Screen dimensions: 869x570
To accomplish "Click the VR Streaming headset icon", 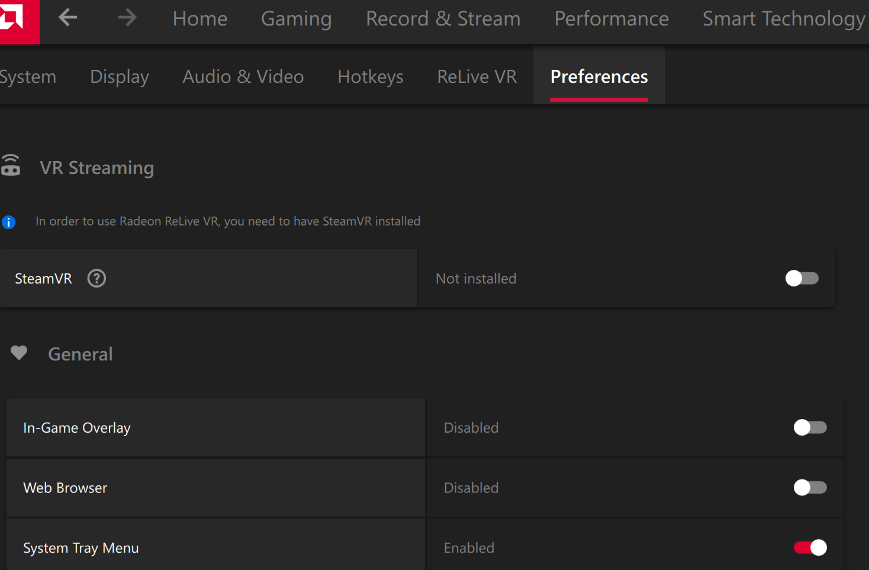I will (10, 165).
